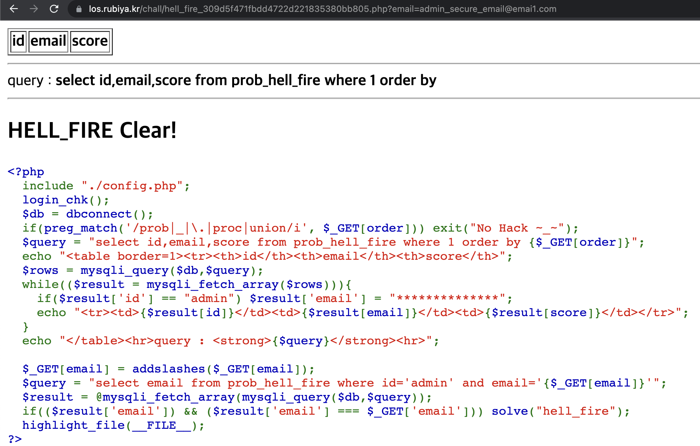Image resolution: width=700 pixels, height=446 pixels.
Task: Click the score table header cell
Action: [90, 41]
